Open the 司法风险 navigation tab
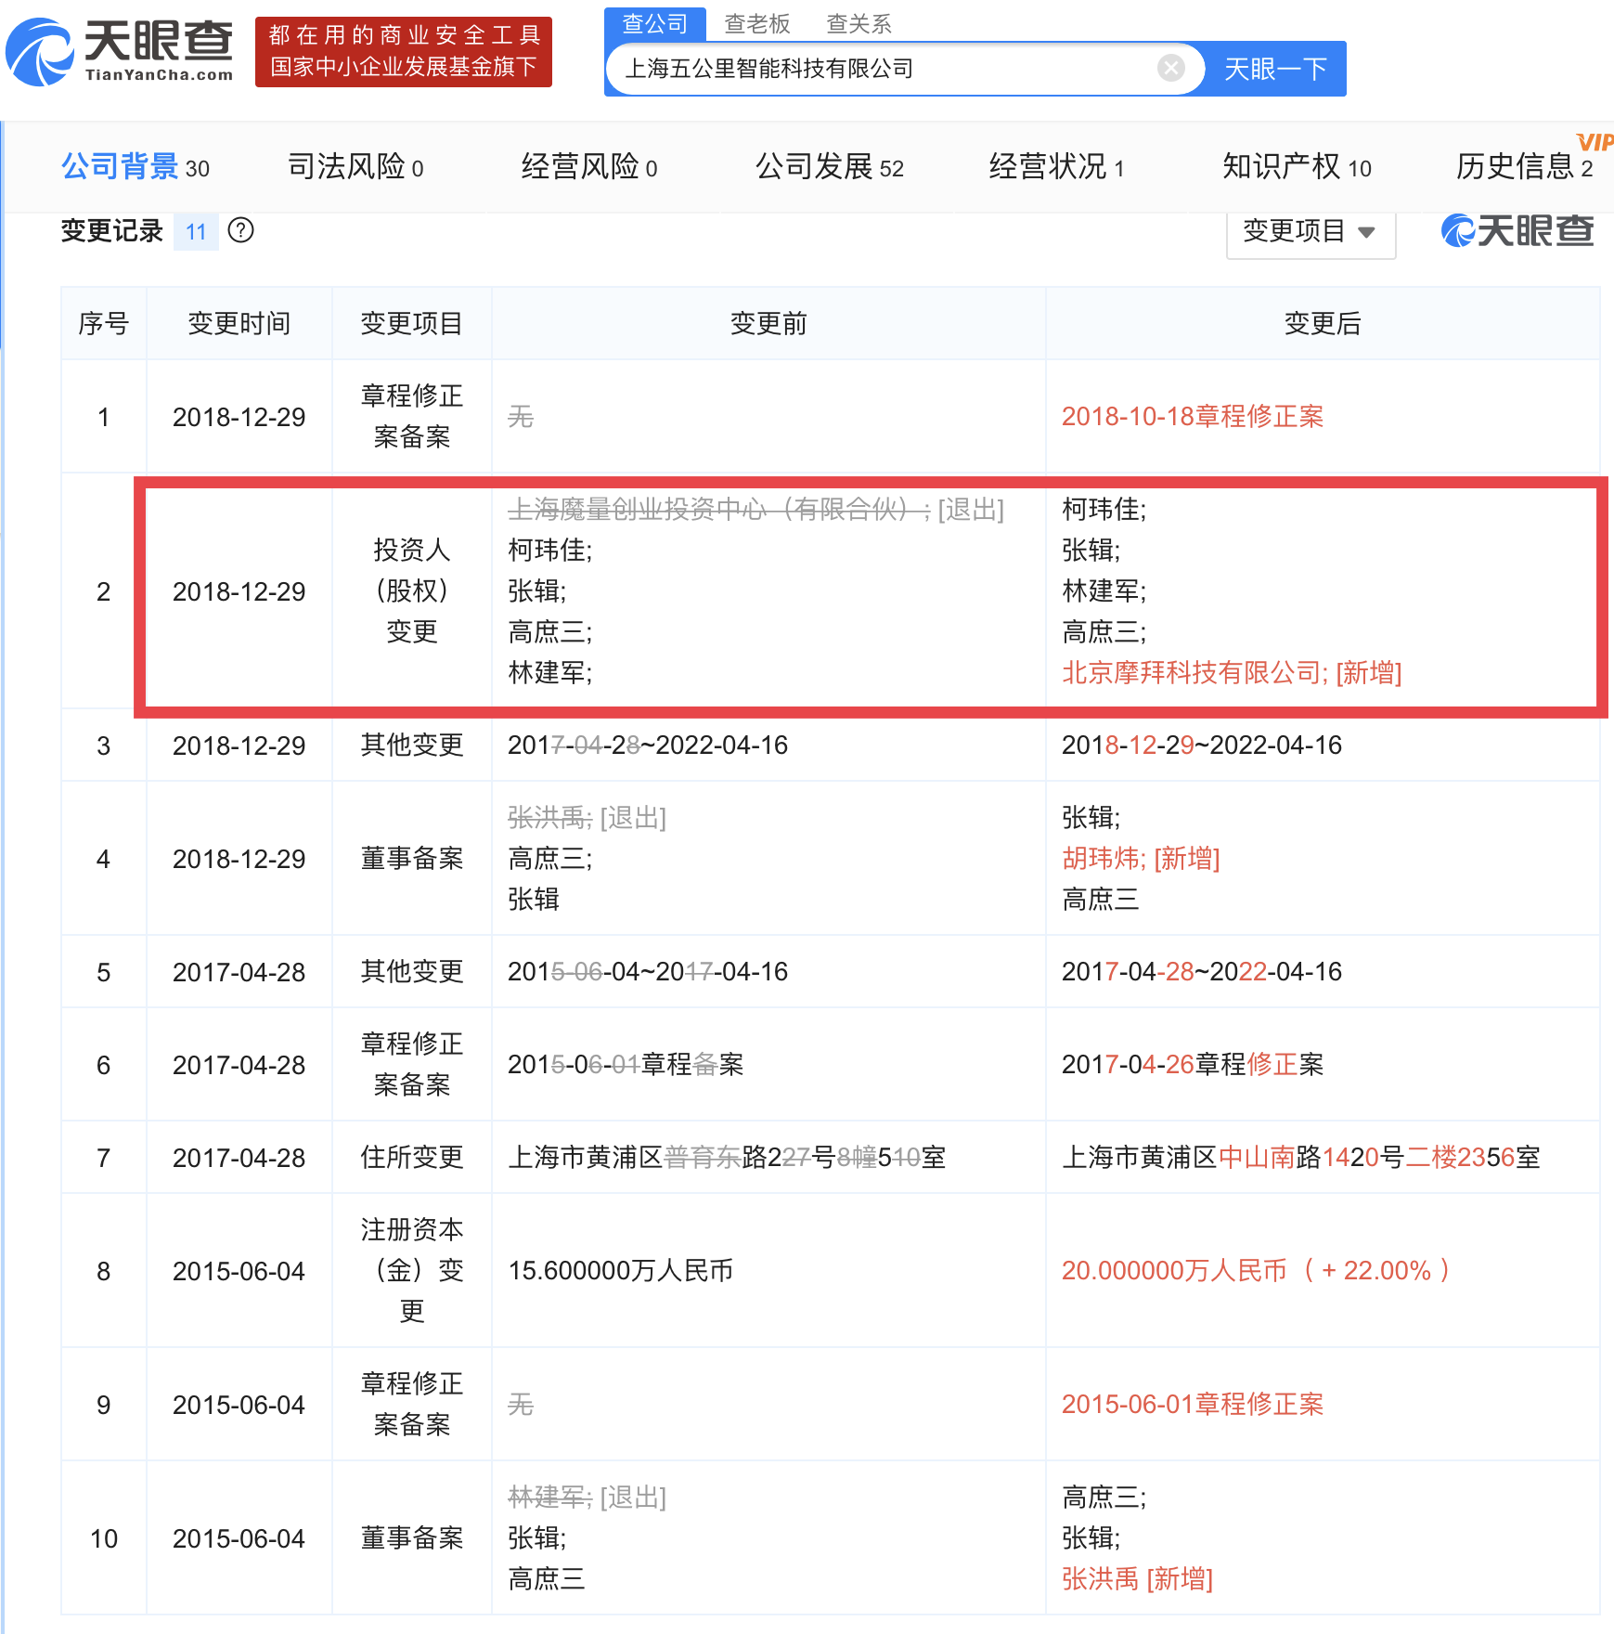The height and width of the screenshot is (1634, 1614). point(355,167)
